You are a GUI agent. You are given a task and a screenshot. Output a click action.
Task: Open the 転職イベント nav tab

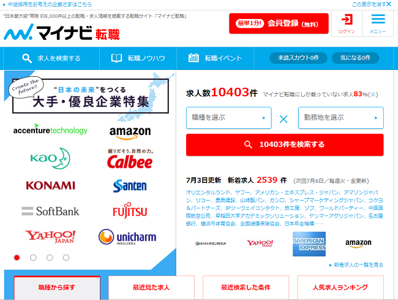216,58
